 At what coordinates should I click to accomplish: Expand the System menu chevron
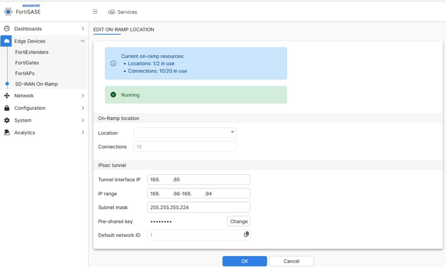coord(83,120)
